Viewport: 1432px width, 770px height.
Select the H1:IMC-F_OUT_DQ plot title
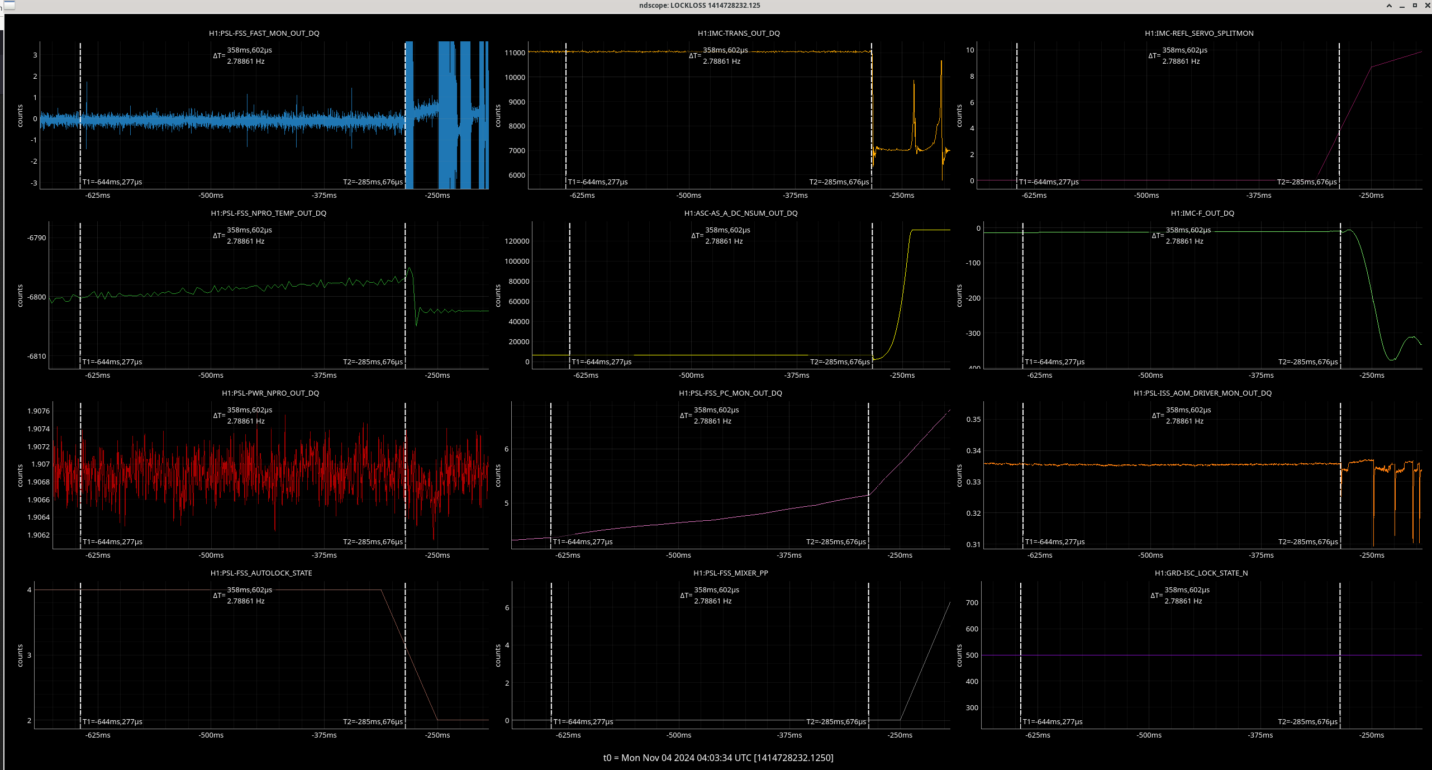(x=1202, y=213)
